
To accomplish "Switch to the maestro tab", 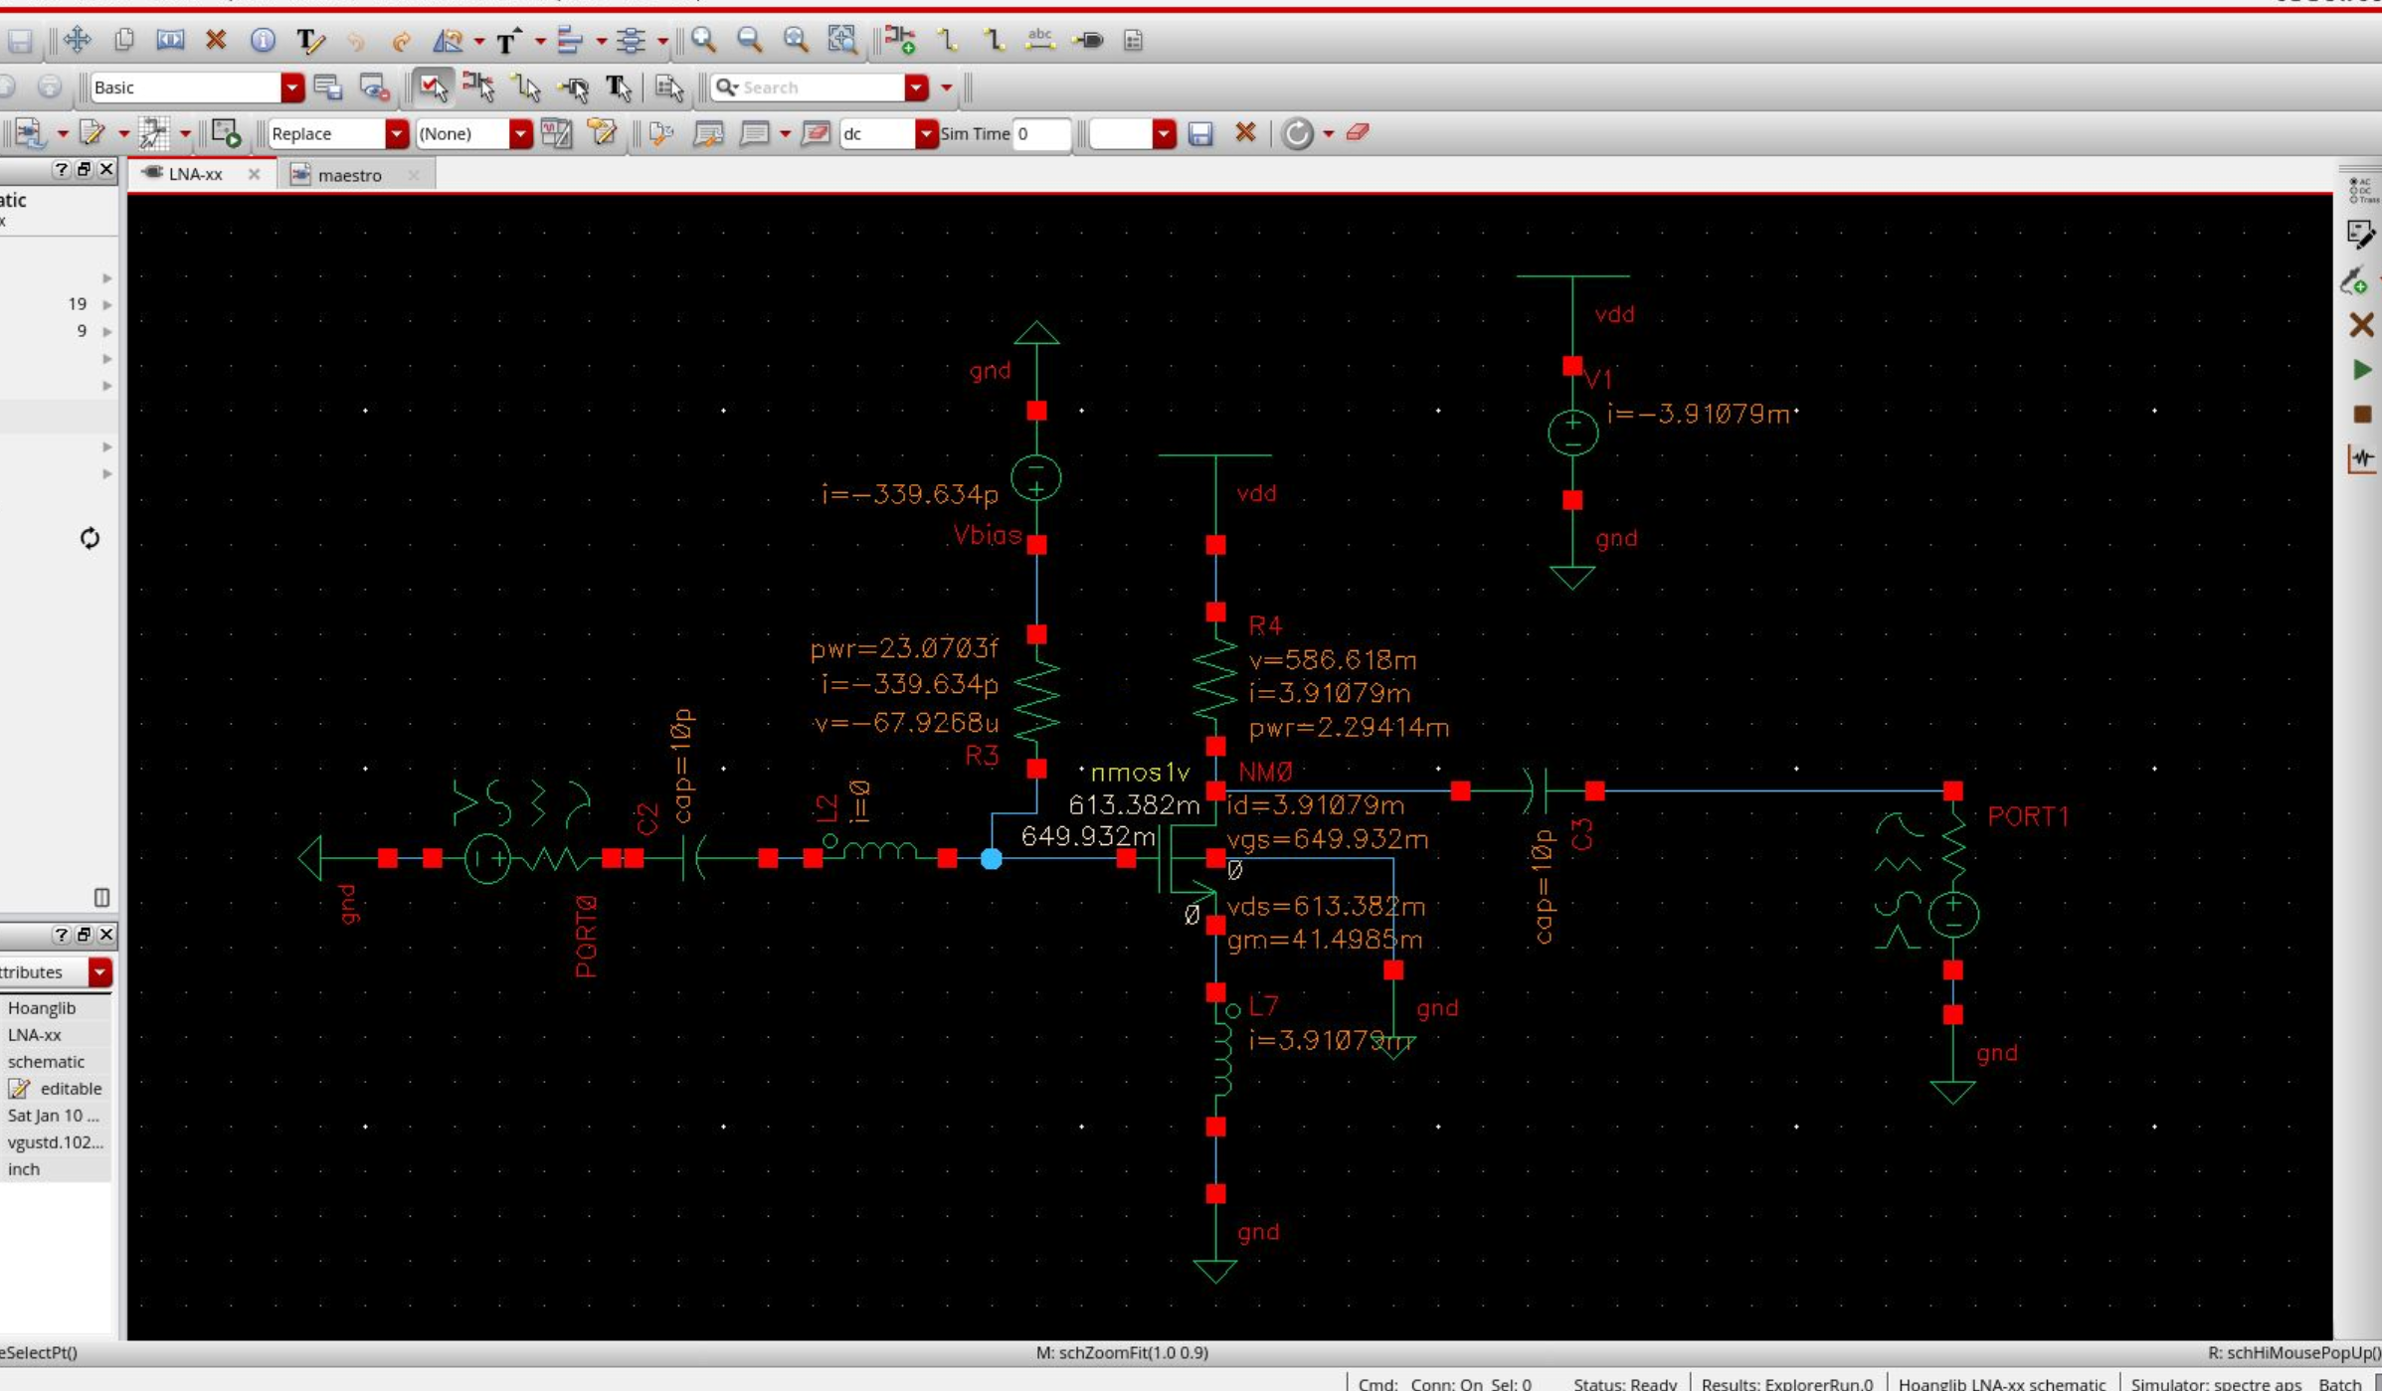I will click(349, 175).
